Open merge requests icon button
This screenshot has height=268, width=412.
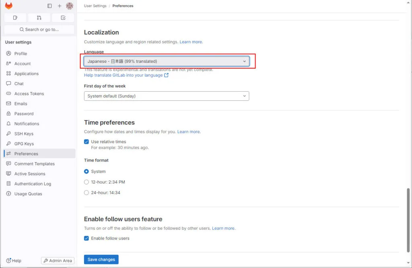(x=39, y=18)
